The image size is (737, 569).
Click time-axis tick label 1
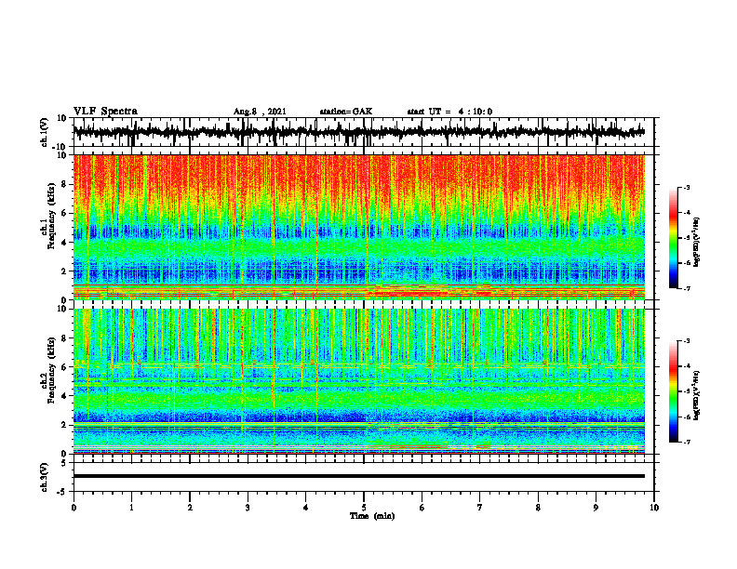click(131, 508)
